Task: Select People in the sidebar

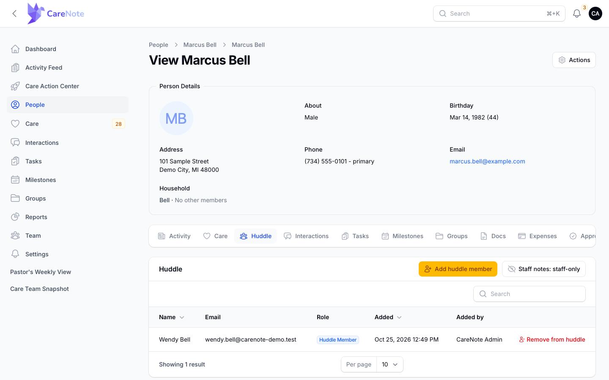Action: pyautogui.click(x=68, y=105)
